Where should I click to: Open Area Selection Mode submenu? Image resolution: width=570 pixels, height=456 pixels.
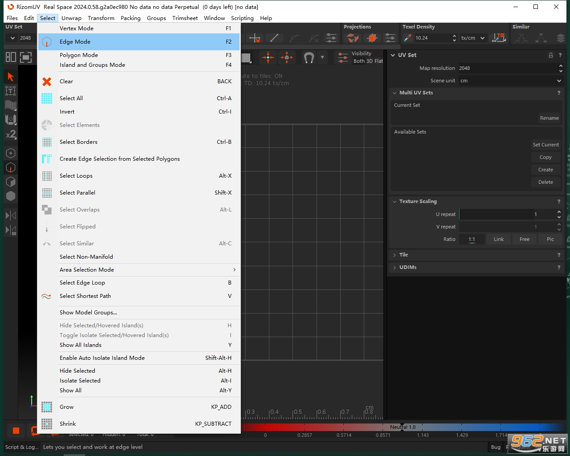139,270
